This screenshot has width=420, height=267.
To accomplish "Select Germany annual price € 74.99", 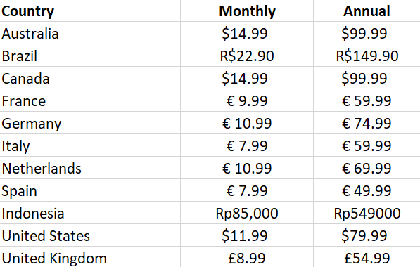I will tap(367, 123).
